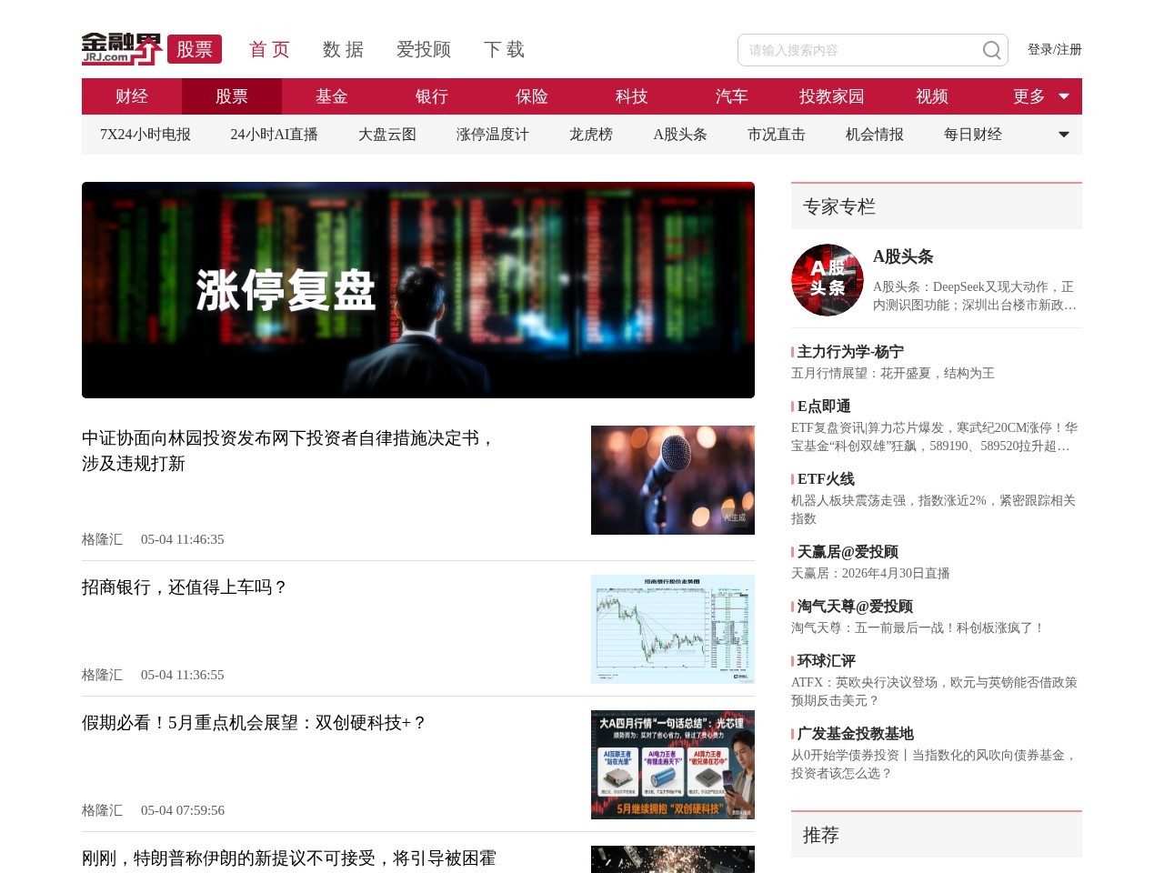Open 淘气天尊@爱投顾 column
This screenshot has height=873, width=1164.
coord(855,607)
